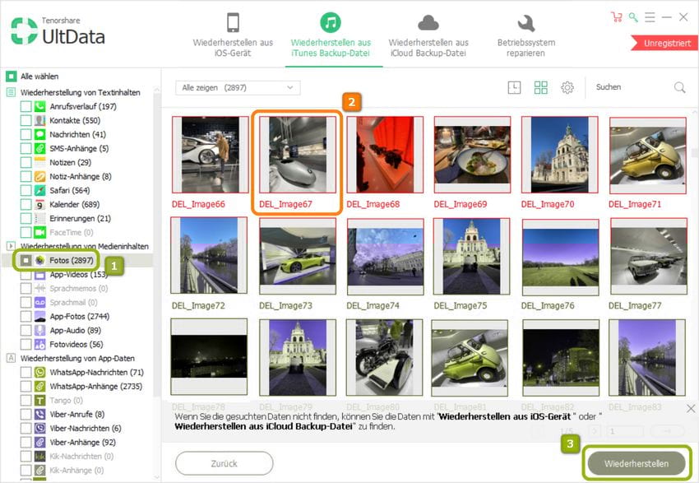
Task: Click the Notiz-Anhänge (8) label
Action: 81,177
